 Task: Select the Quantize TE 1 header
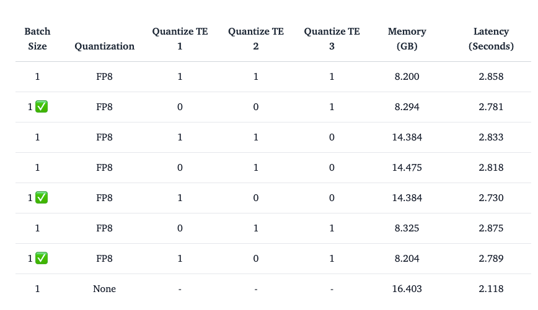pyautogui.click(x=180, y=38)
